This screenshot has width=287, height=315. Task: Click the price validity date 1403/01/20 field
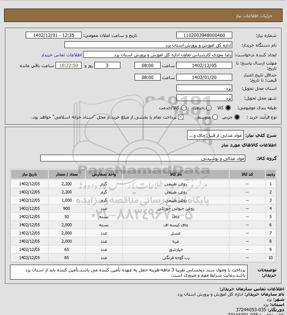pyautogui.click(x=204, y=77)
